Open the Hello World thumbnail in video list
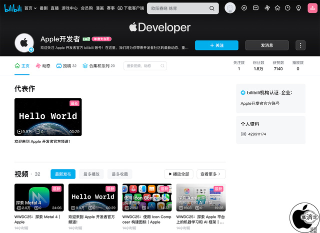This screenshot has width=320, height=233. click(x=93, y=198)
